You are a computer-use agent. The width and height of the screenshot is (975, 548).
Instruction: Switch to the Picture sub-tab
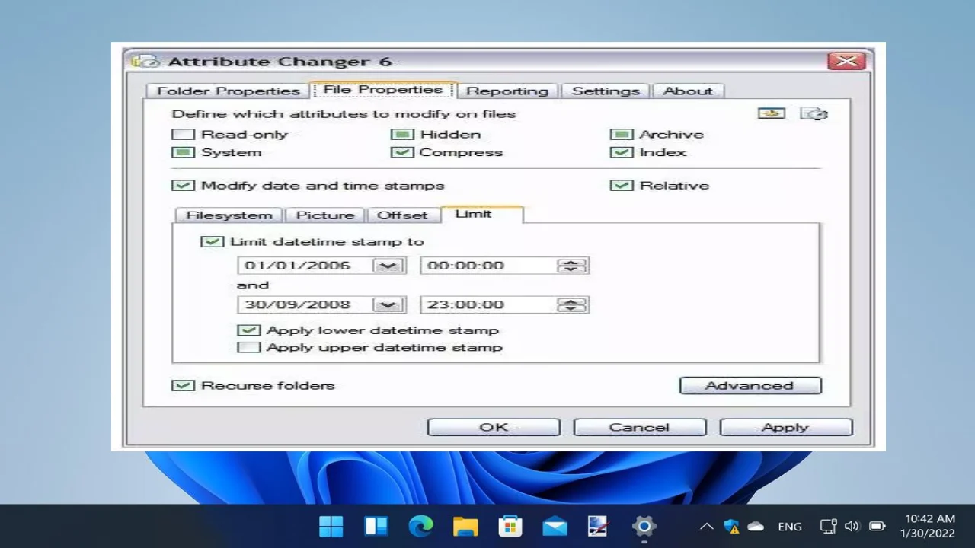coord(325,215)
